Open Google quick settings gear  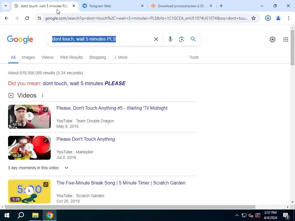[273, 39]
